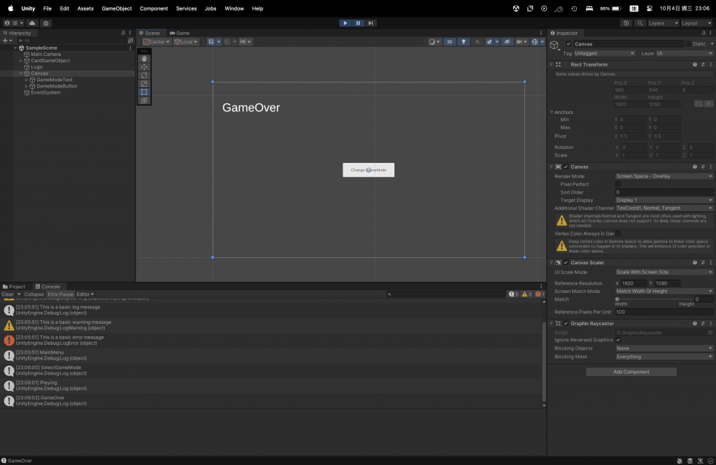716x465 pixels.
Task: Select the Transform tool in Scene toolbar
Action: tap(144, 101)
